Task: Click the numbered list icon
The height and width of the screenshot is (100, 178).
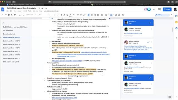Action: (x=106, y=15)
